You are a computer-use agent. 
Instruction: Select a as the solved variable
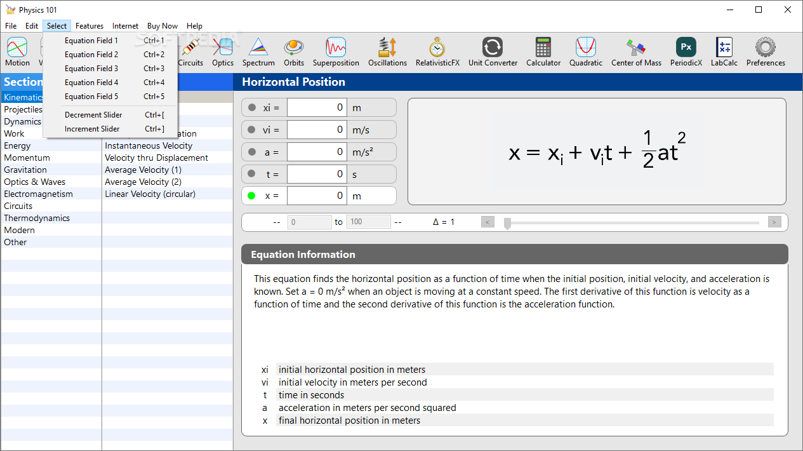[x=252, y=152]
